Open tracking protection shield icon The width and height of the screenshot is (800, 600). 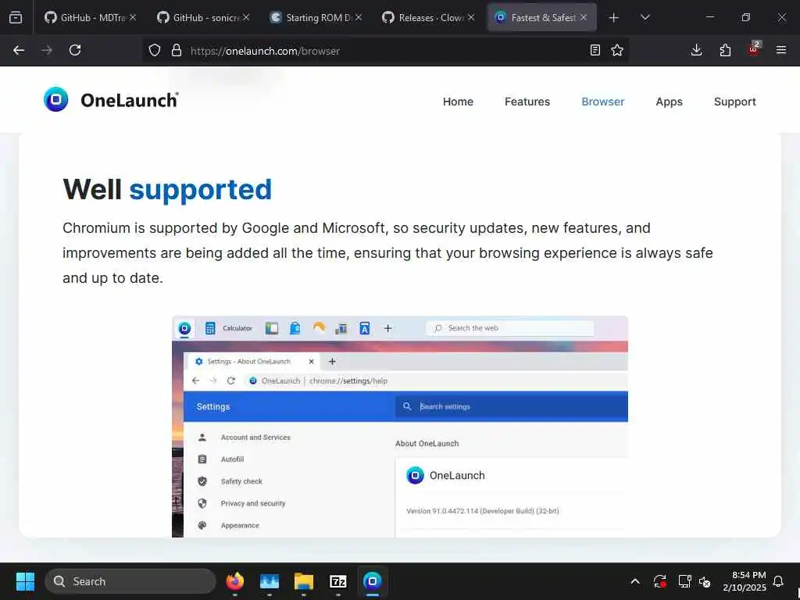155,51
